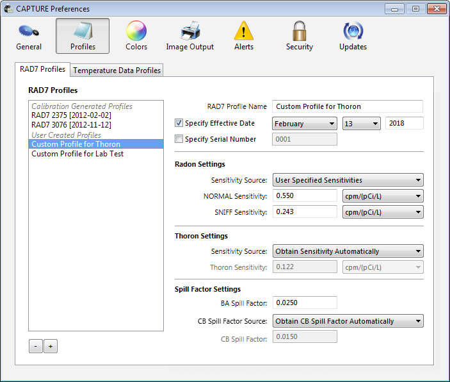Open the Alerts warning preferences
Screen dimensions: 450x382
pos(244,36)
